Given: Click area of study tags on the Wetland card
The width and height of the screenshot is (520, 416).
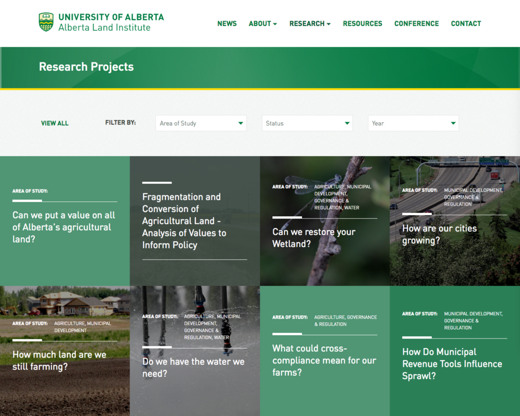Looking at the screenshot, I should click(x=342, y=197).
